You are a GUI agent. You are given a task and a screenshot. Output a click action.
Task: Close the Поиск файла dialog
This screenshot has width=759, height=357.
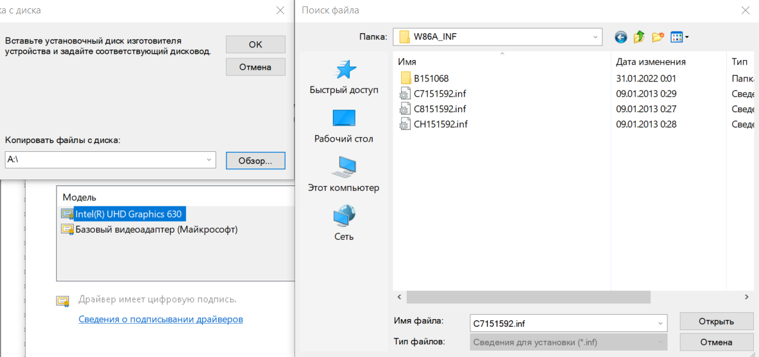point(745,10)
